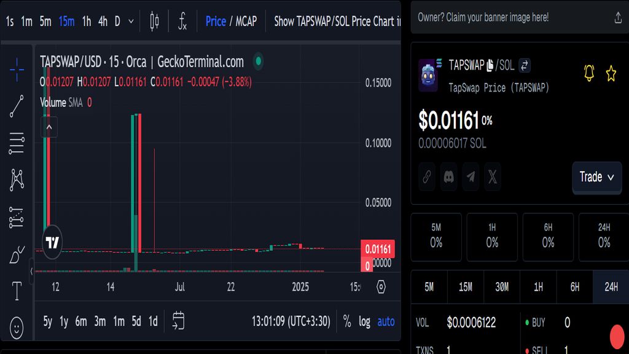Open the Fibonacci retracement tool

click(17, 143)
